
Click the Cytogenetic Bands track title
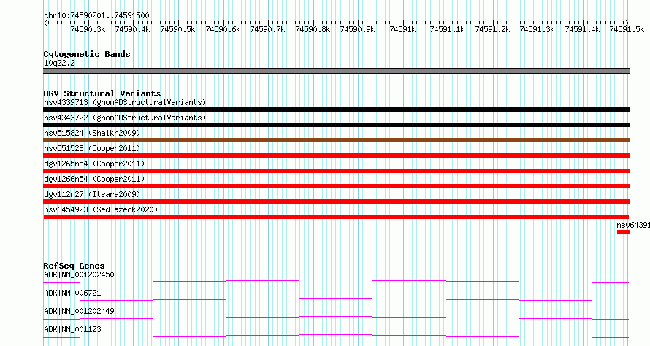(x=87, y=54)
